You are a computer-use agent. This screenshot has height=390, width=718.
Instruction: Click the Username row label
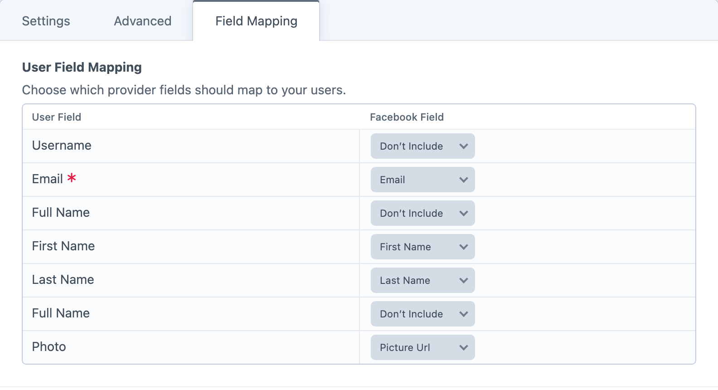click(62, 146)
